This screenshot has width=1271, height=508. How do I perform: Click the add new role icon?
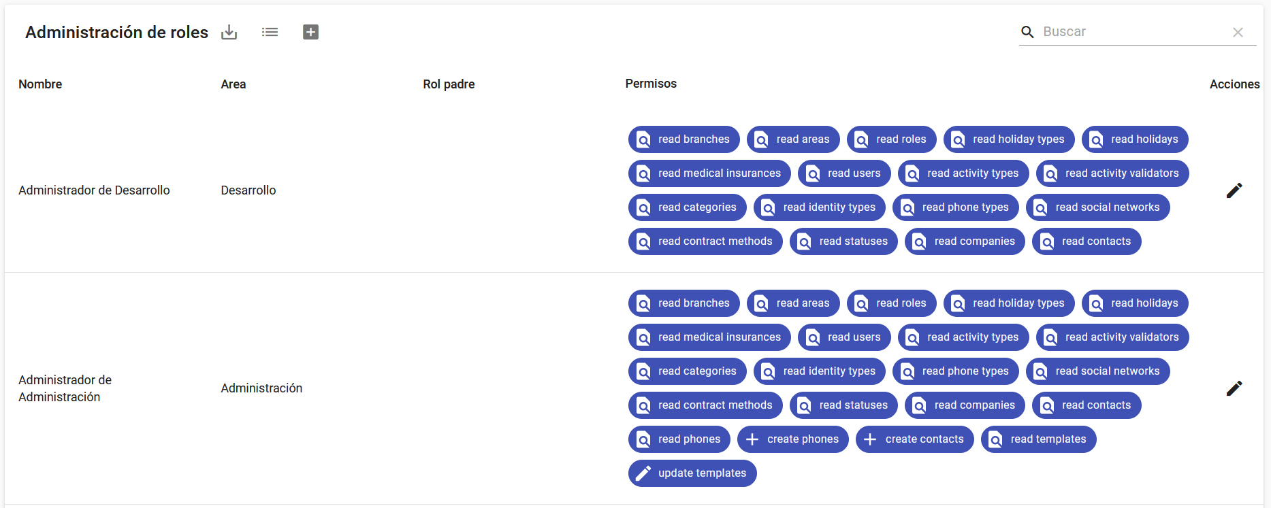pyautogui.click(x=310, y=32)
